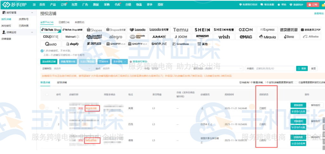Pick the OZON platform logo
325x154 pixels.
(246, 30)
